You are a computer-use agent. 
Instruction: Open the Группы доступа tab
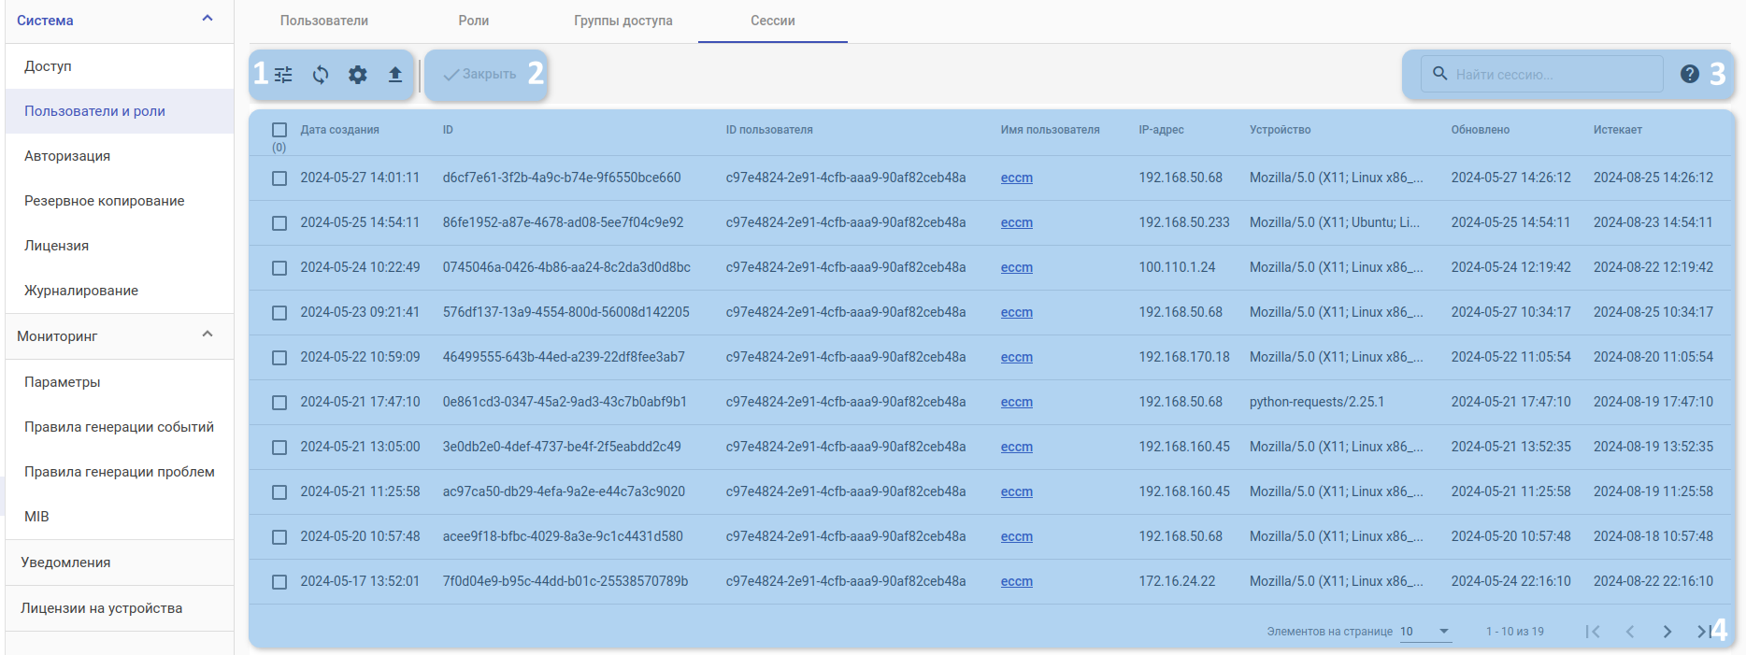tap(623, 21)
